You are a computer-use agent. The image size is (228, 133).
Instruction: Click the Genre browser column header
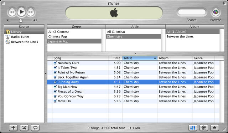(x=76, y=27)
